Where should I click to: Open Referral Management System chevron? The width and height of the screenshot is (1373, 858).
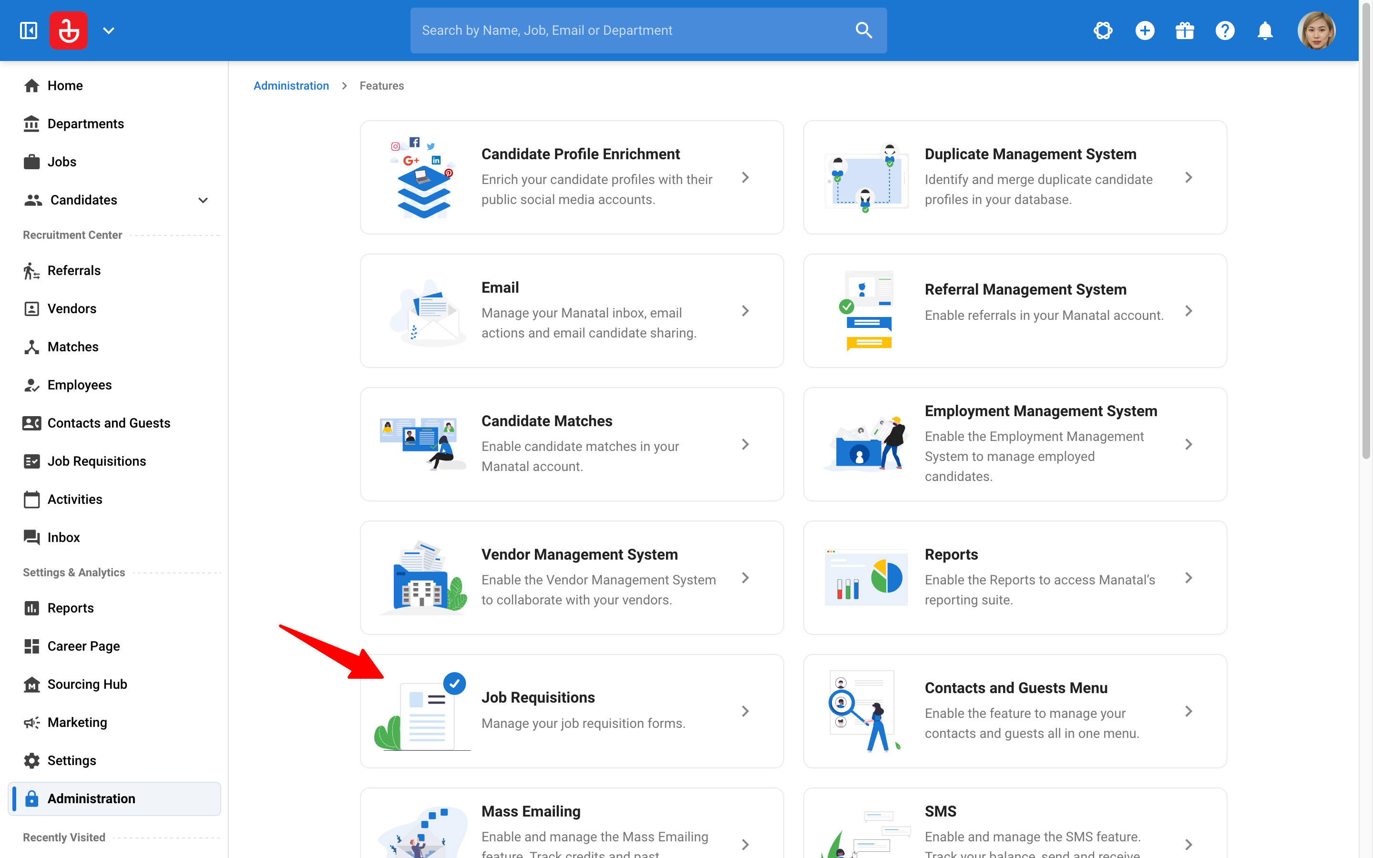[x=1188, y=311]
